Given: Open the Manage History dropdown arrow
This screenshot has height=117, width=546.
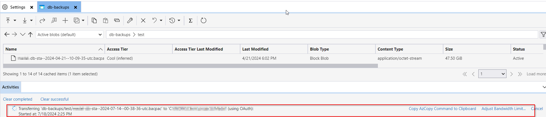Looking at the screenshot, I should [x=179, y=20].
